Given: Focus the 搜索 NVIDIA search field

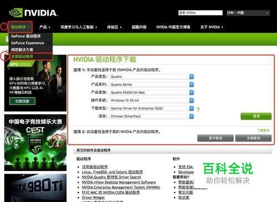Looking at the screenshot, I should pos(201,13).
